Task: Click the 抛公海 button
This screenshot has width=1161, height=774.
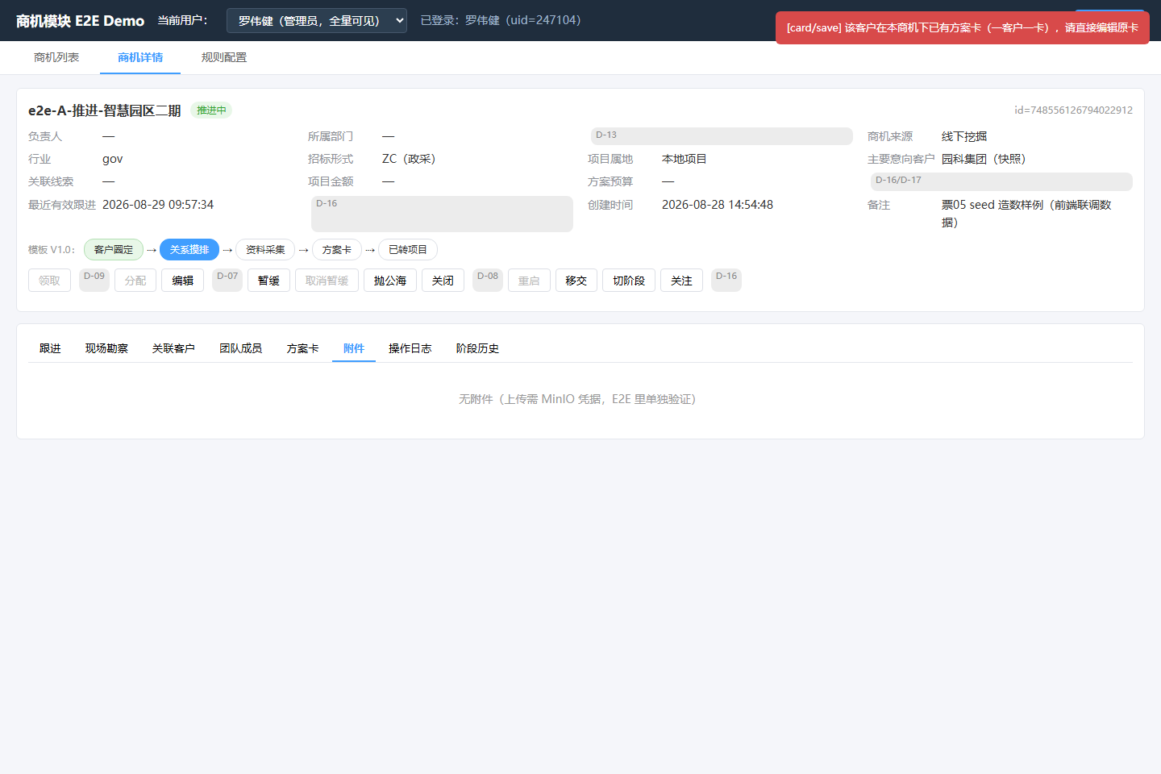Action: (390, 281)
